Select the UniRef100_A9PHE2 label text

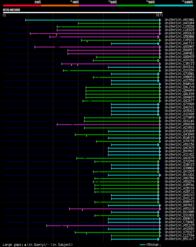click(x=179, y=53)
